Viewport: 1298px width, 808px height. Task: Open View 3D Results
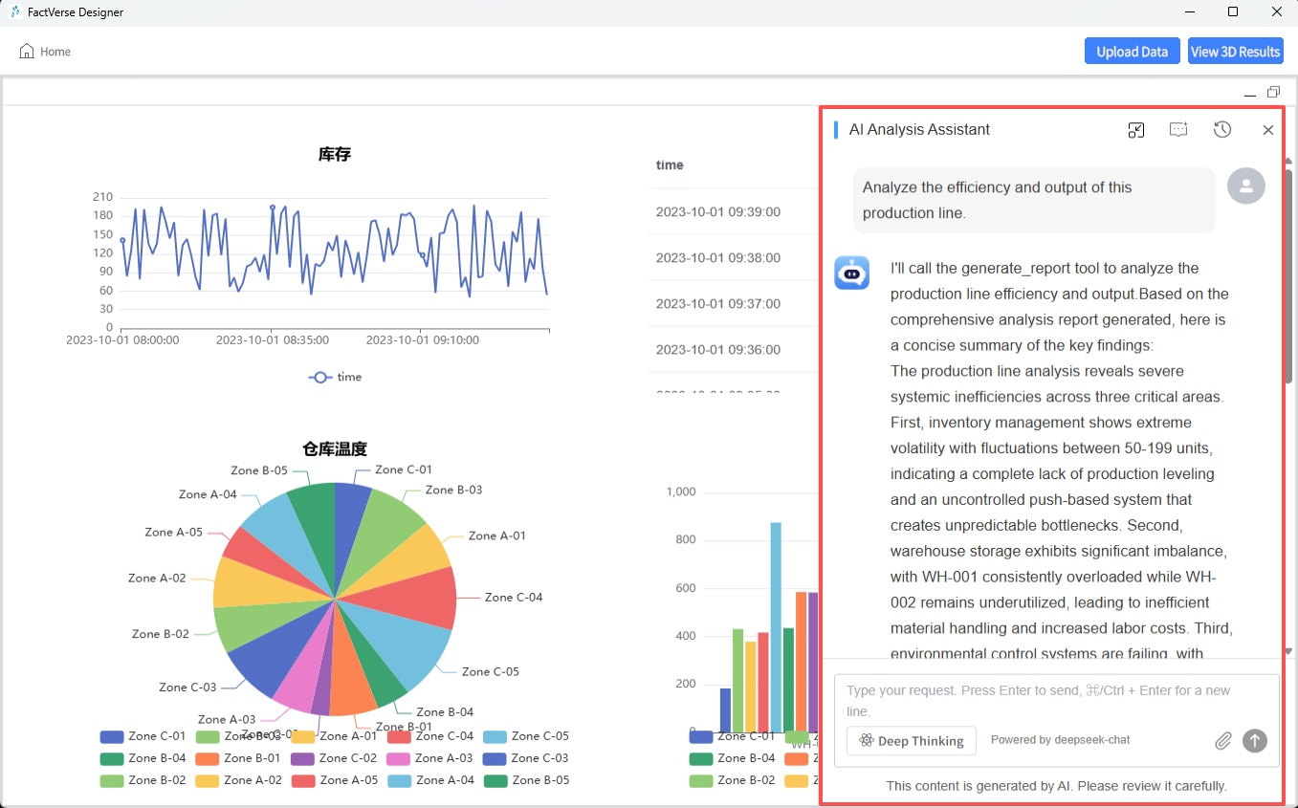[1235, 52]
